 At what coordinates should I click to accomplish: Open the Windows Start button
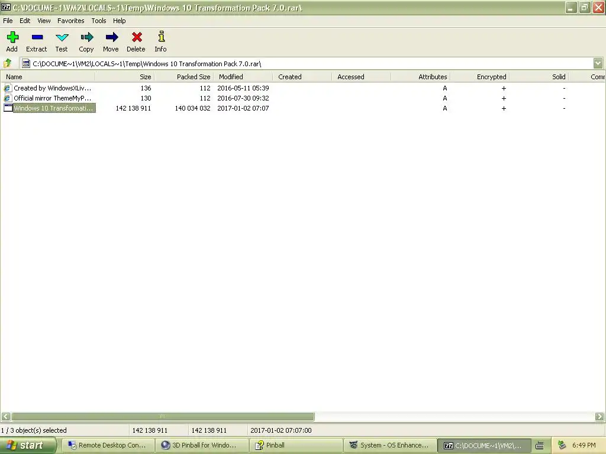tap(28, 445)
